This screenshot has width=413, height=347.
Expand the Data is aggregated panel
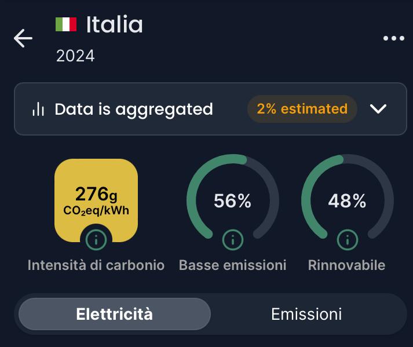pyautogui.click(x=210, y=109)
